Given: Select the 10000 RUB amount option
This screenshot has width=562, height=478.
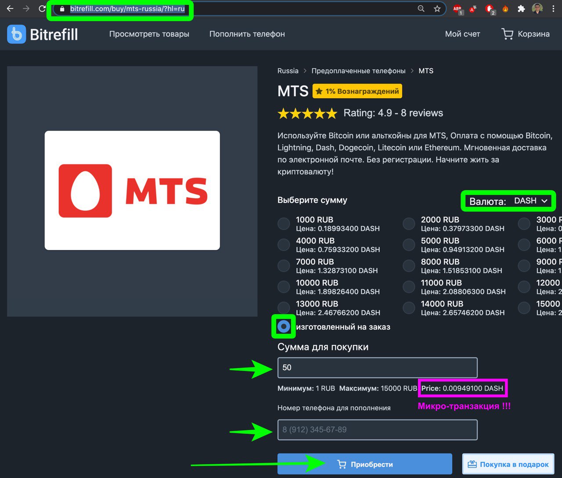Looking at the screenshot, I should click(x=284, y=287).
